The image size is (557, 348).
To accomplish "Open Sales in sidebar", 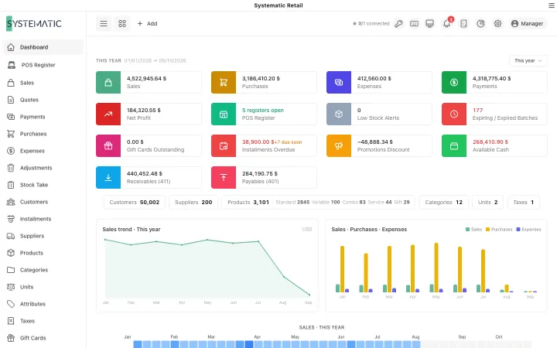I will click(x=43, y=83).
